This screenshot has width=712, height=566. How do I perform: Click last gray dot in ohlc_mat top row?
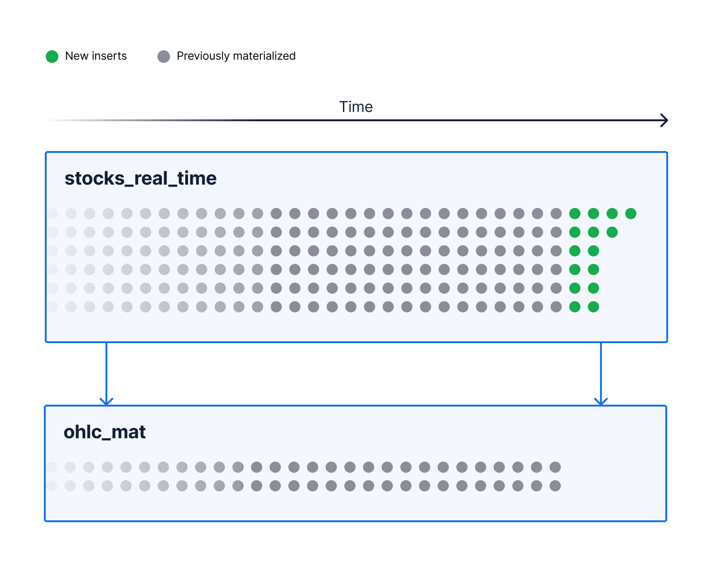(x=555, y=467)
